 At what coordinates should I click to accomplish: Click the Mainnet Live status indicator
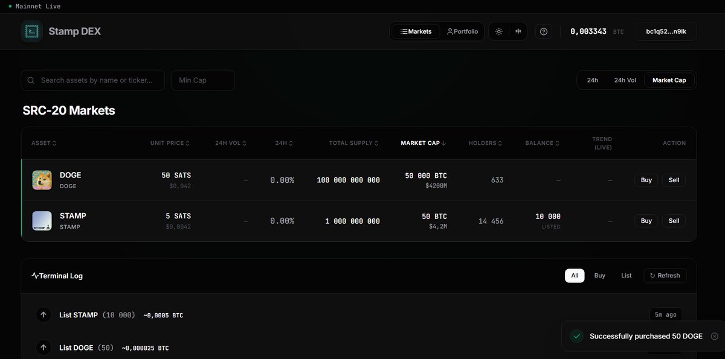[x=34, y=6]
